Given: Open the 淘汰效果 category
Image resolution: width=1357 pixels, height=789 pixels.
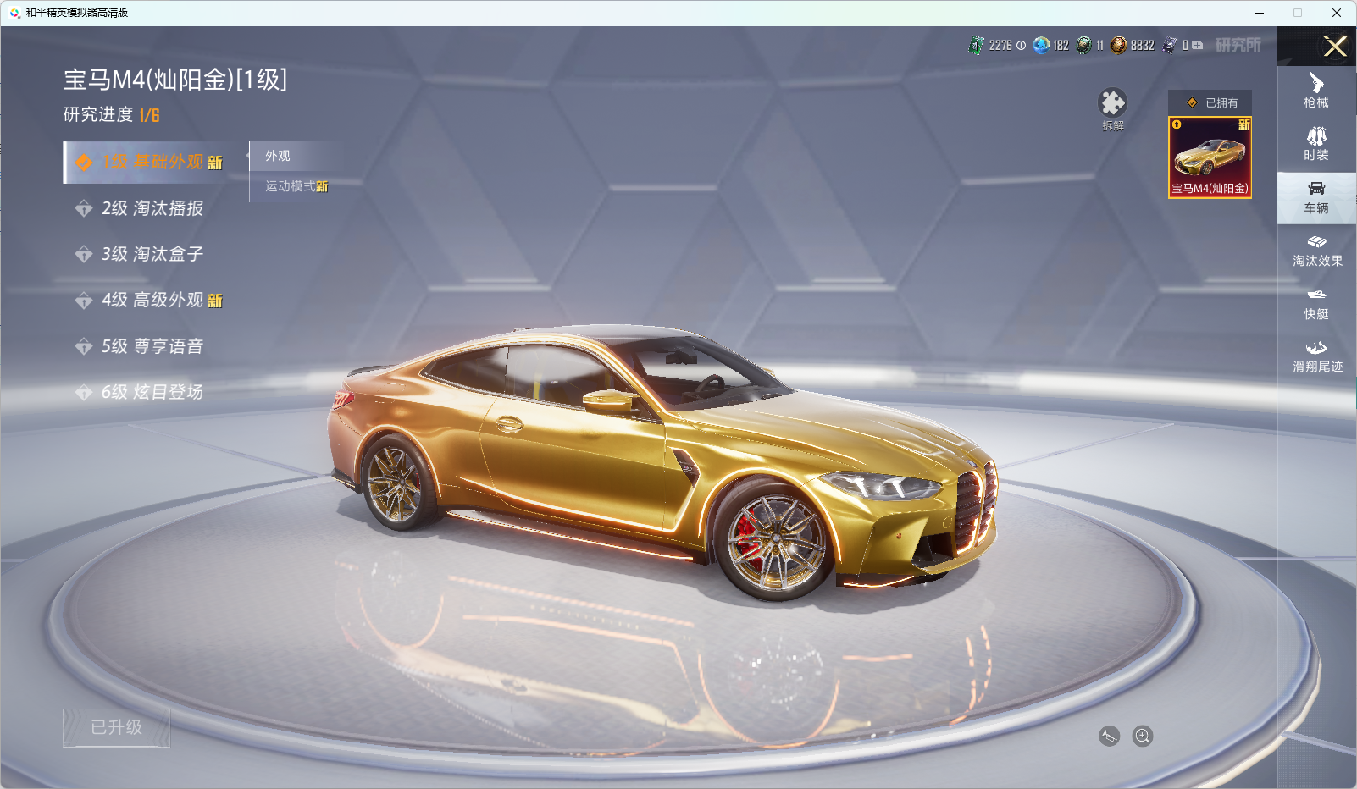Looking at the screenshot, I should 1316,251.
